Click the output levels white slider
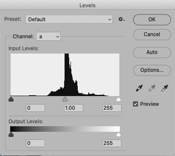 click(119, 134)
